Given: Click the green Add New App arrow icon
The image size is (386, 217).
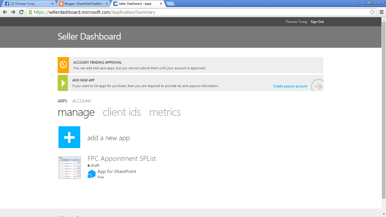Looking at the screenshot, I should (63, 83).
